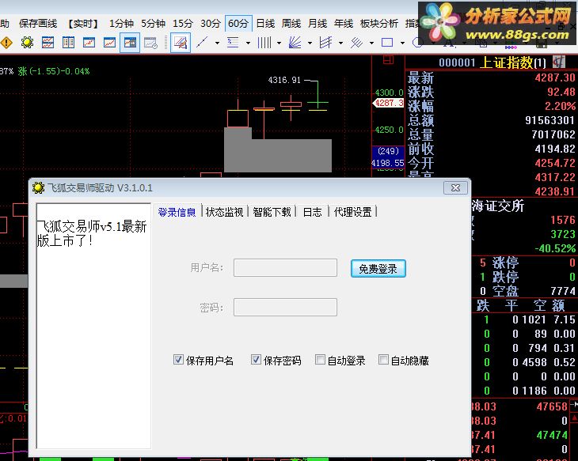Select the parallel channel lines tool
The width and height of the screenshot is (578, 461).
326,43
